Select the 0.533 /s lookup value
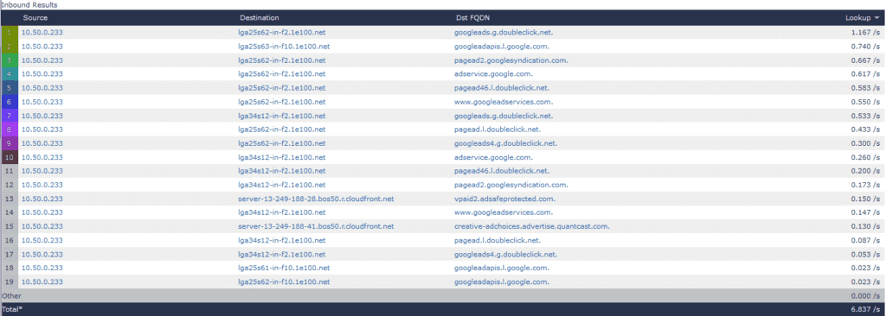Image resolution: width=886 pixels, height=316 pixels. point(865,116)
